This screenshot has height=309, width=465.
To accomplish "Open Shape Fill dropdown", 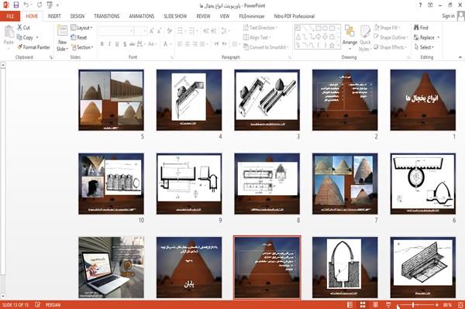I will 387,28.
